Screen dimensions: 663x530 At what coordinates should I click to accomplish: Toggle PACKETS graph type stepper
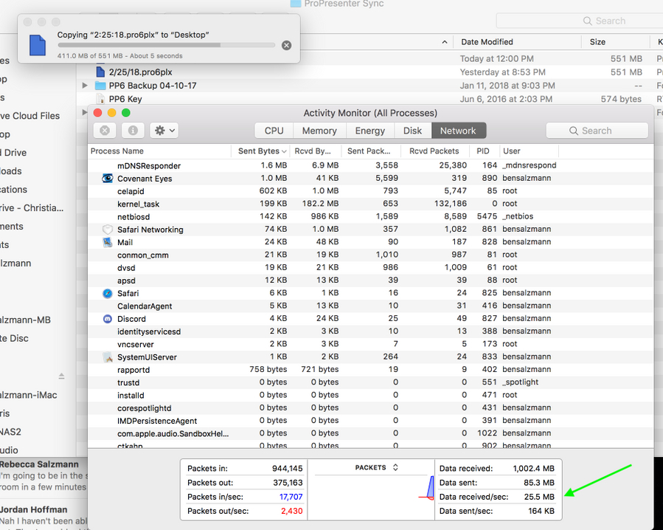pyautogui.click(x=395, y=467)
